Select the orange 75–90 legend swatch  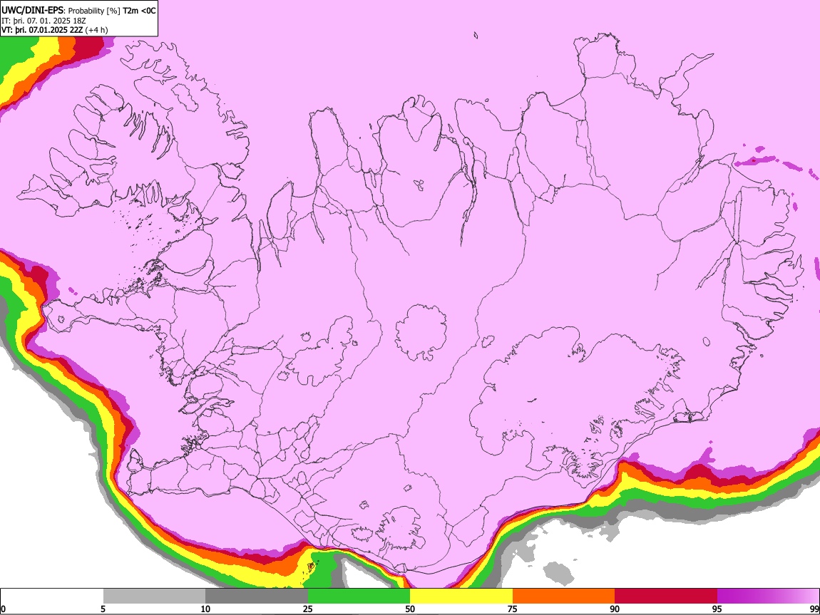tap(564, 596)
